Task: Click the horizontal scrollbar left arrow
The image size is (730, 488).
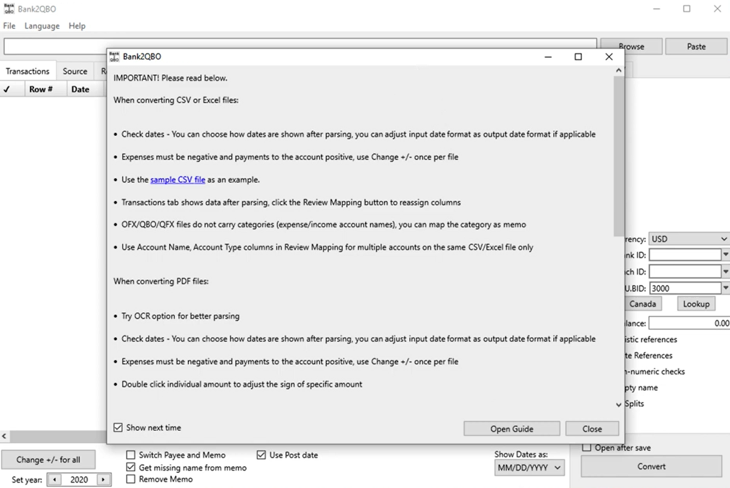Action: (4, 437)
